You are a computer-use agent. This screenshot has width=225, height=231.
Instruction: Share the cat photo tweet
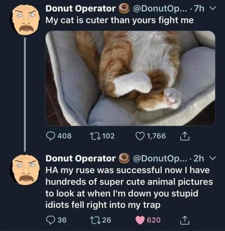click(185, 136)
